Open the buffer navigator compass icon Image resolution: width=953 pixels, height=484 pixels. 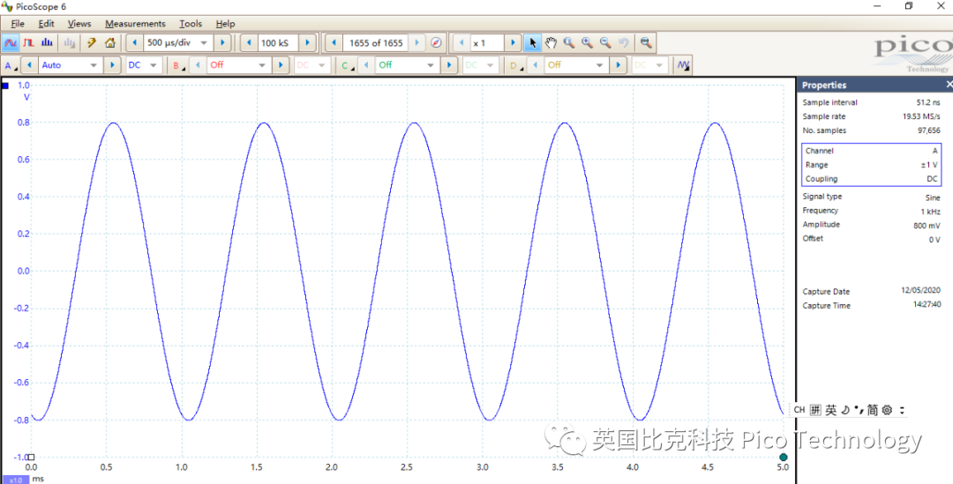(436, 43)
